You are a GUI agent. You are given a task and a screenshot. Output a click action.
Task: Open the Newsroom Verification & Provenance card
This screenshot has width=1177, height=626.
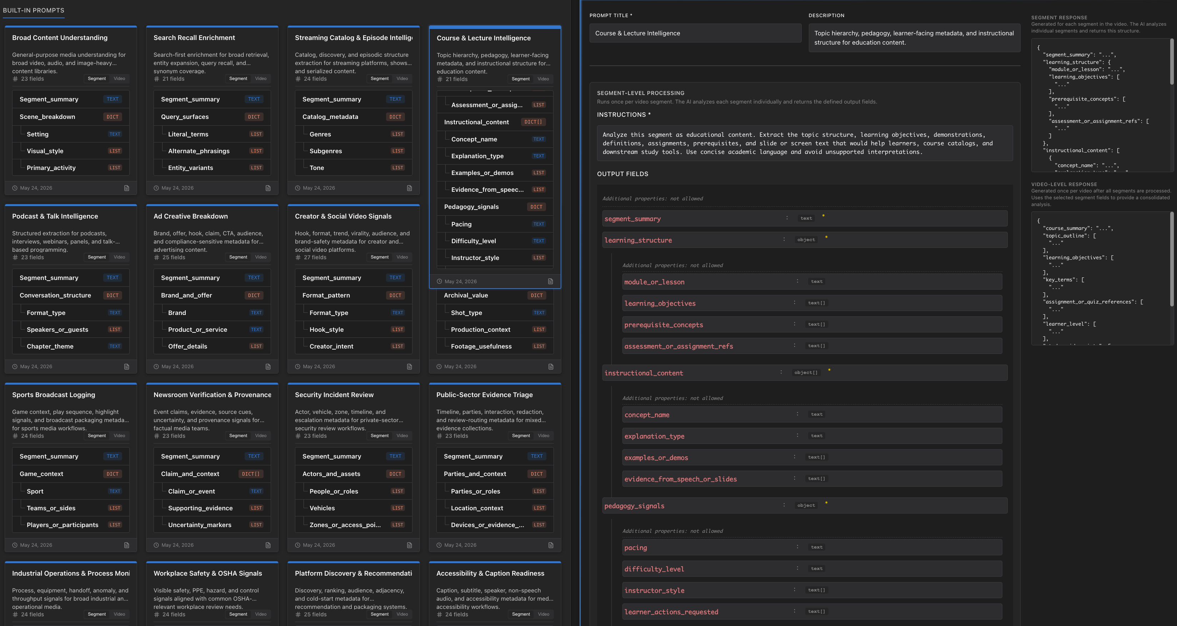pyautogui.click(x=212, y=467)
